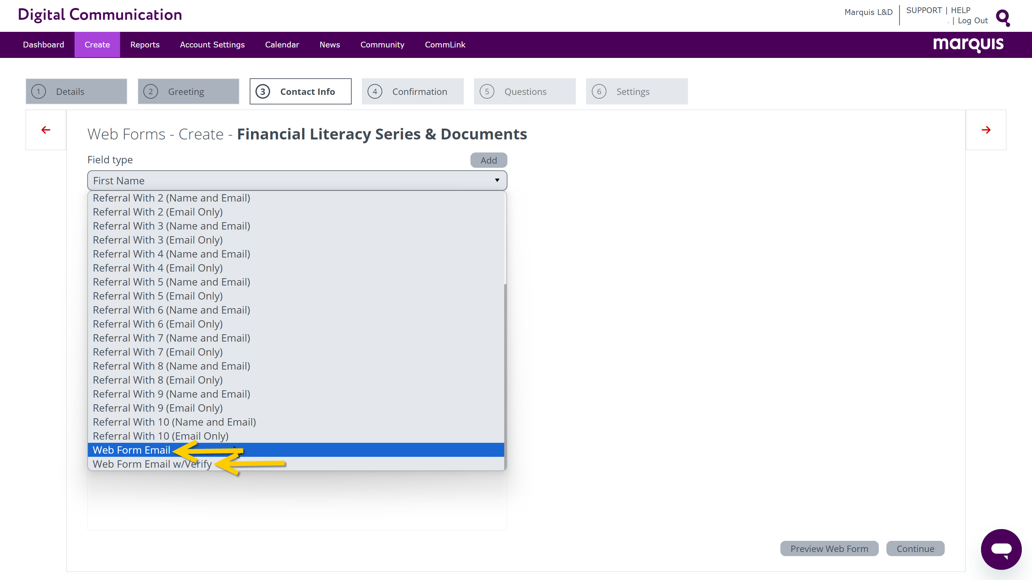Choose Referral With 8 (Name and Email)
Screen dimensions: 1032x580
(296, 366)
